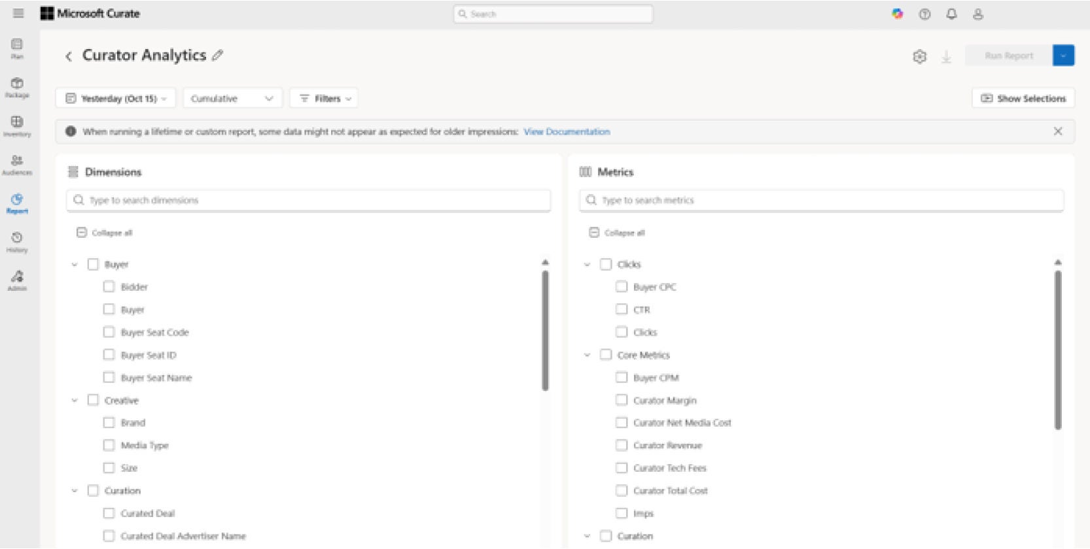Check the Curator Tech Fees metric
The width and height of the screenshot is (1090, 549).
pos(622,467)
